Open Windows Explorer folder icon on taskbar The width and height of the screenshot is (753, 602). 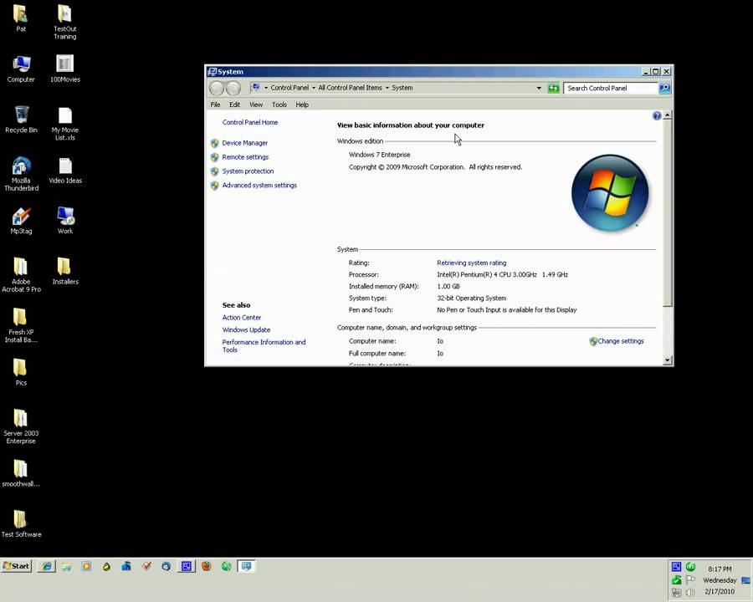66,567
